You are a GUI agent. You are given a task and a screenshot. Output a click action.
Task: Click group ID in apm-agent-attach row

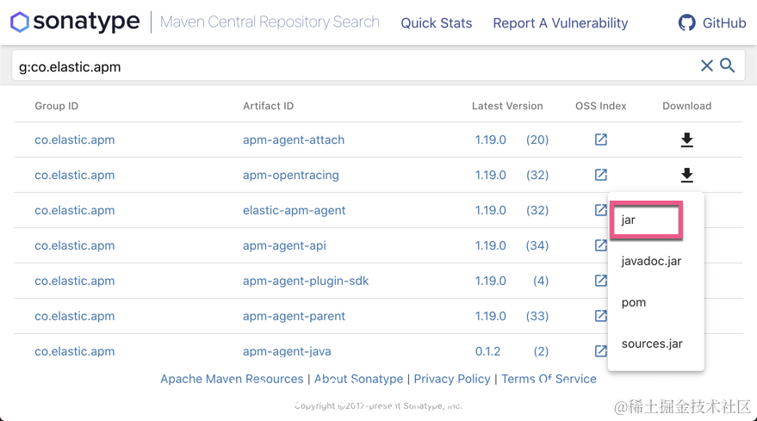(x=75, y=139)
